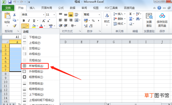The width and height of the screenshot is (172, 105).
Task: Open alignment settings dialog launcher
Action: (x=80, y=31)
